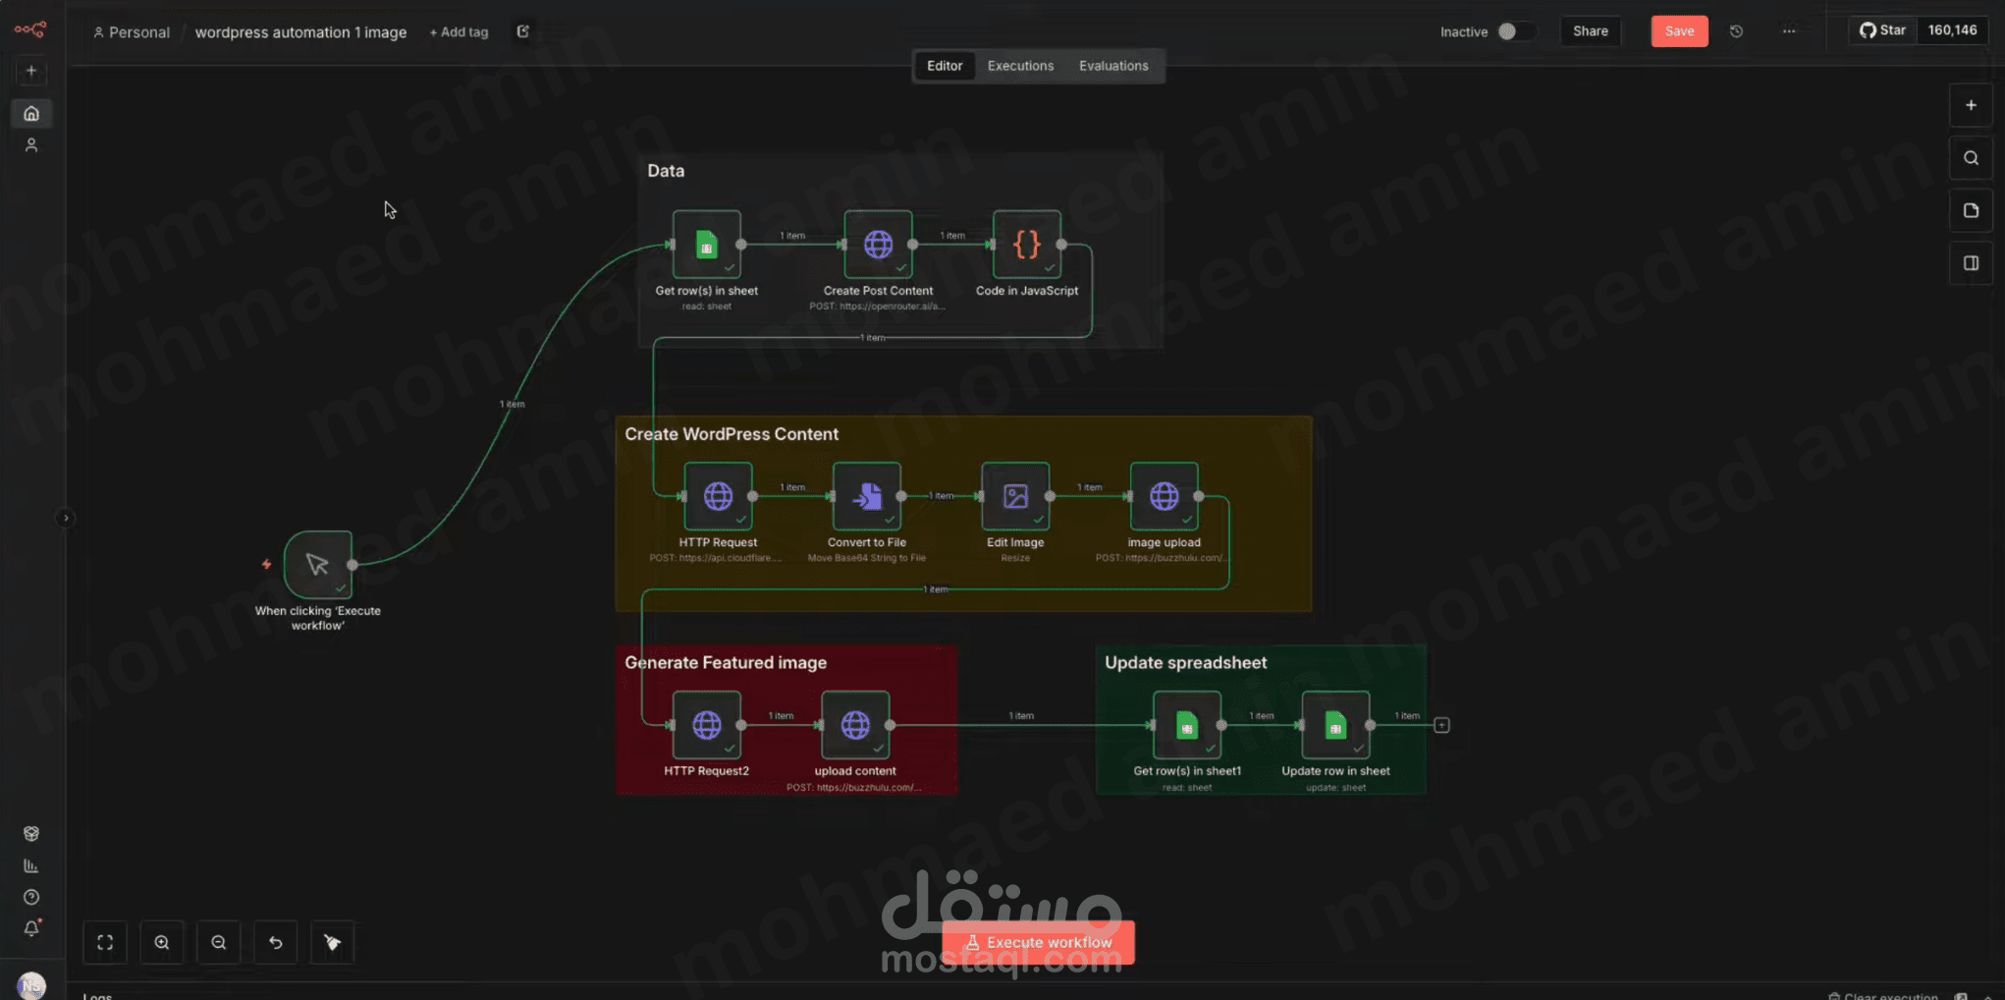The image size is (2005, 1000).
Task: Open the Home overview icon in sidebar
Action: click(31, 114)
